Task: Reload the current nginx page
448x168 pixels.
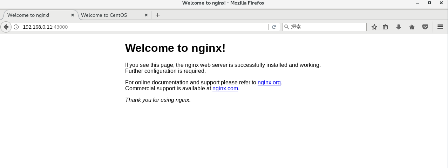Action: coord(274,27)
